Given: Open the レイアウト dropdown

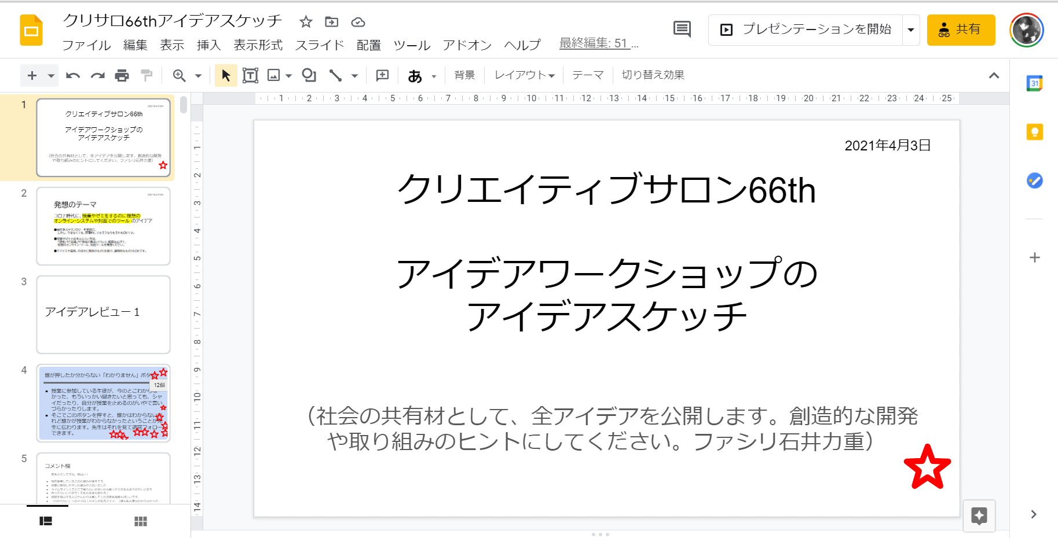Looking at the screenshot, I should click(525, 75).
